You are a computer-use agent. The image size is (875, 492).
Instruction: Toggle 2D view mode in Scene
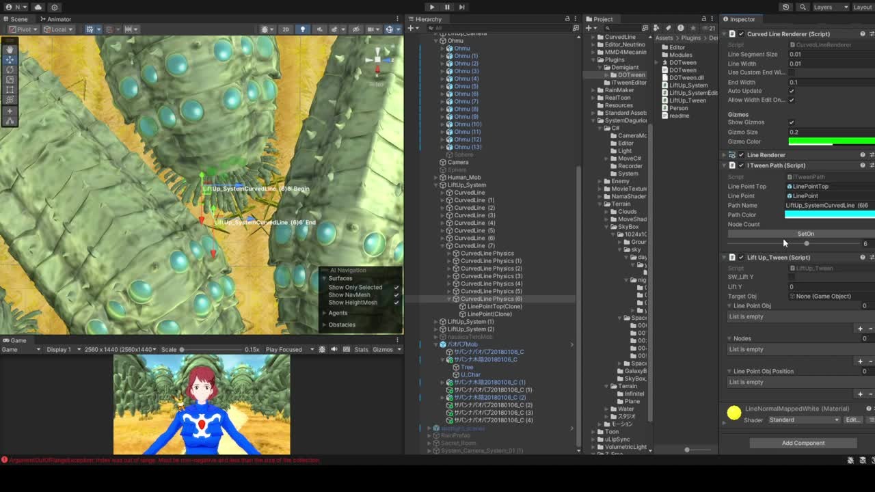[x=285, y=29]
